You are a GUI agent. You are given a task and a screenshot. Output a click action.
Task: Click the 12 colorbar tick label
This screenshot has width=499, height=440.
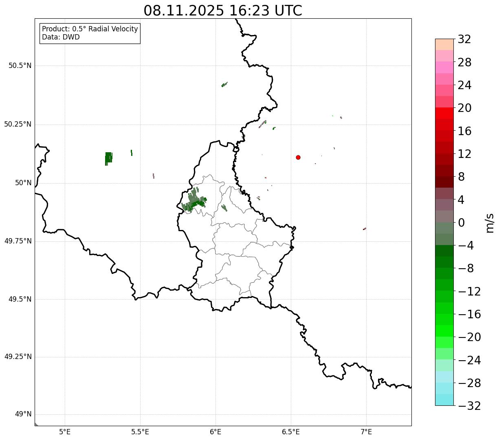(x=464, y=154)
